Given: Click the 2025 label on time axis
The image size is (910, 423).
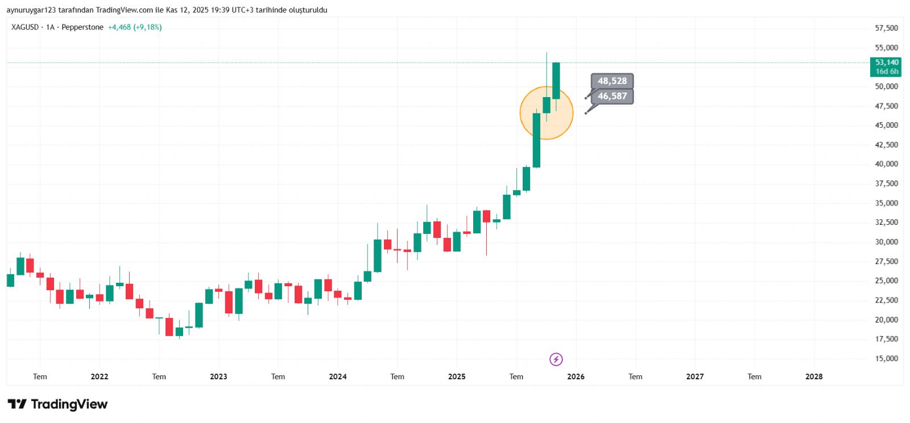Looking at the screenshot, I should 457,376.
